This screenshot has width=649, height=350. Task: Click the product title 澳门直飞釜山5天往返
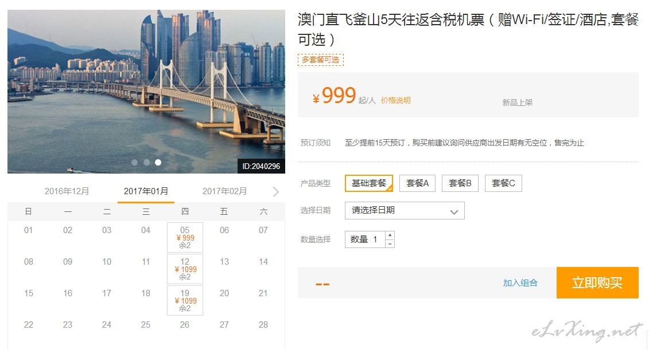tap(468, 29)
